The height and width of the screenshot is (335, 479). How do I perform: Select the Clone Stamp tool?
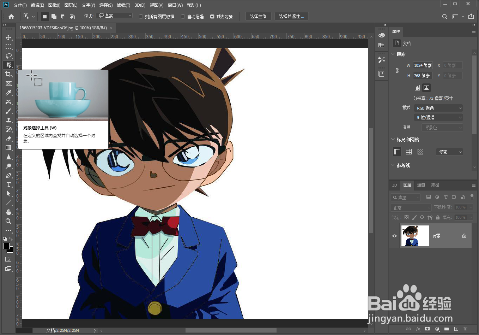click(8, 120)
